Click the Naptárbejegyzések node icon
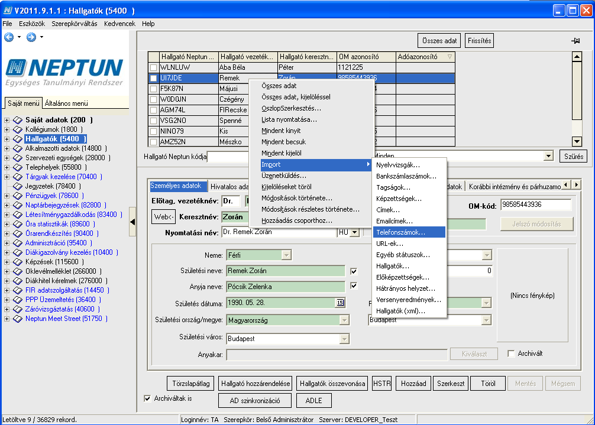Image resolution: width=595 pixels, height=425 pixels. click(18, 206)
